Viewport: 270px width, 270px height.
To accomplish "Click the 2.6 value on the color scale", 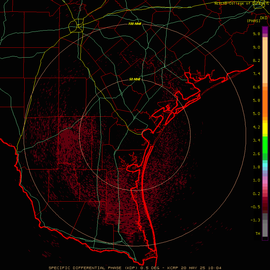I will coord(256,154).
